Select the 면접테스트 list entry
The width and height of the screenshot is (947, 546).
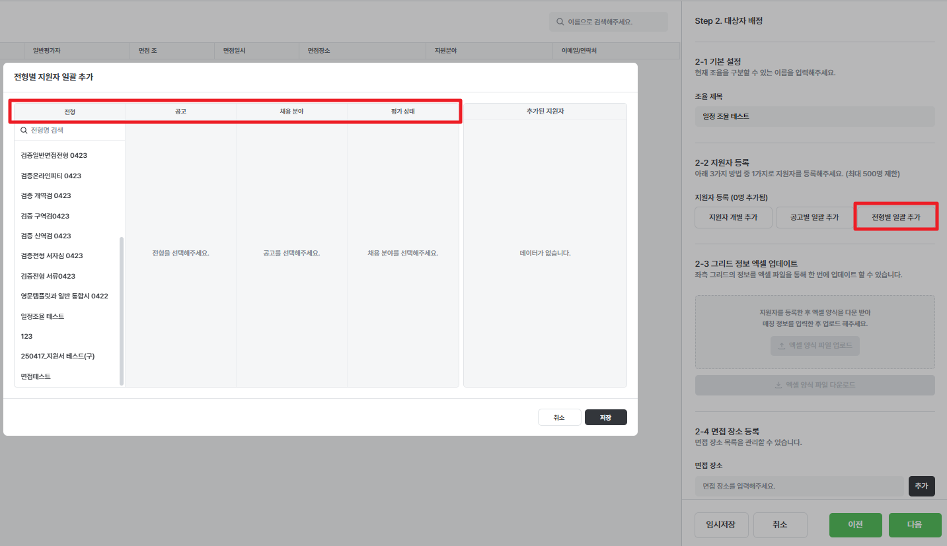[36, 376]
